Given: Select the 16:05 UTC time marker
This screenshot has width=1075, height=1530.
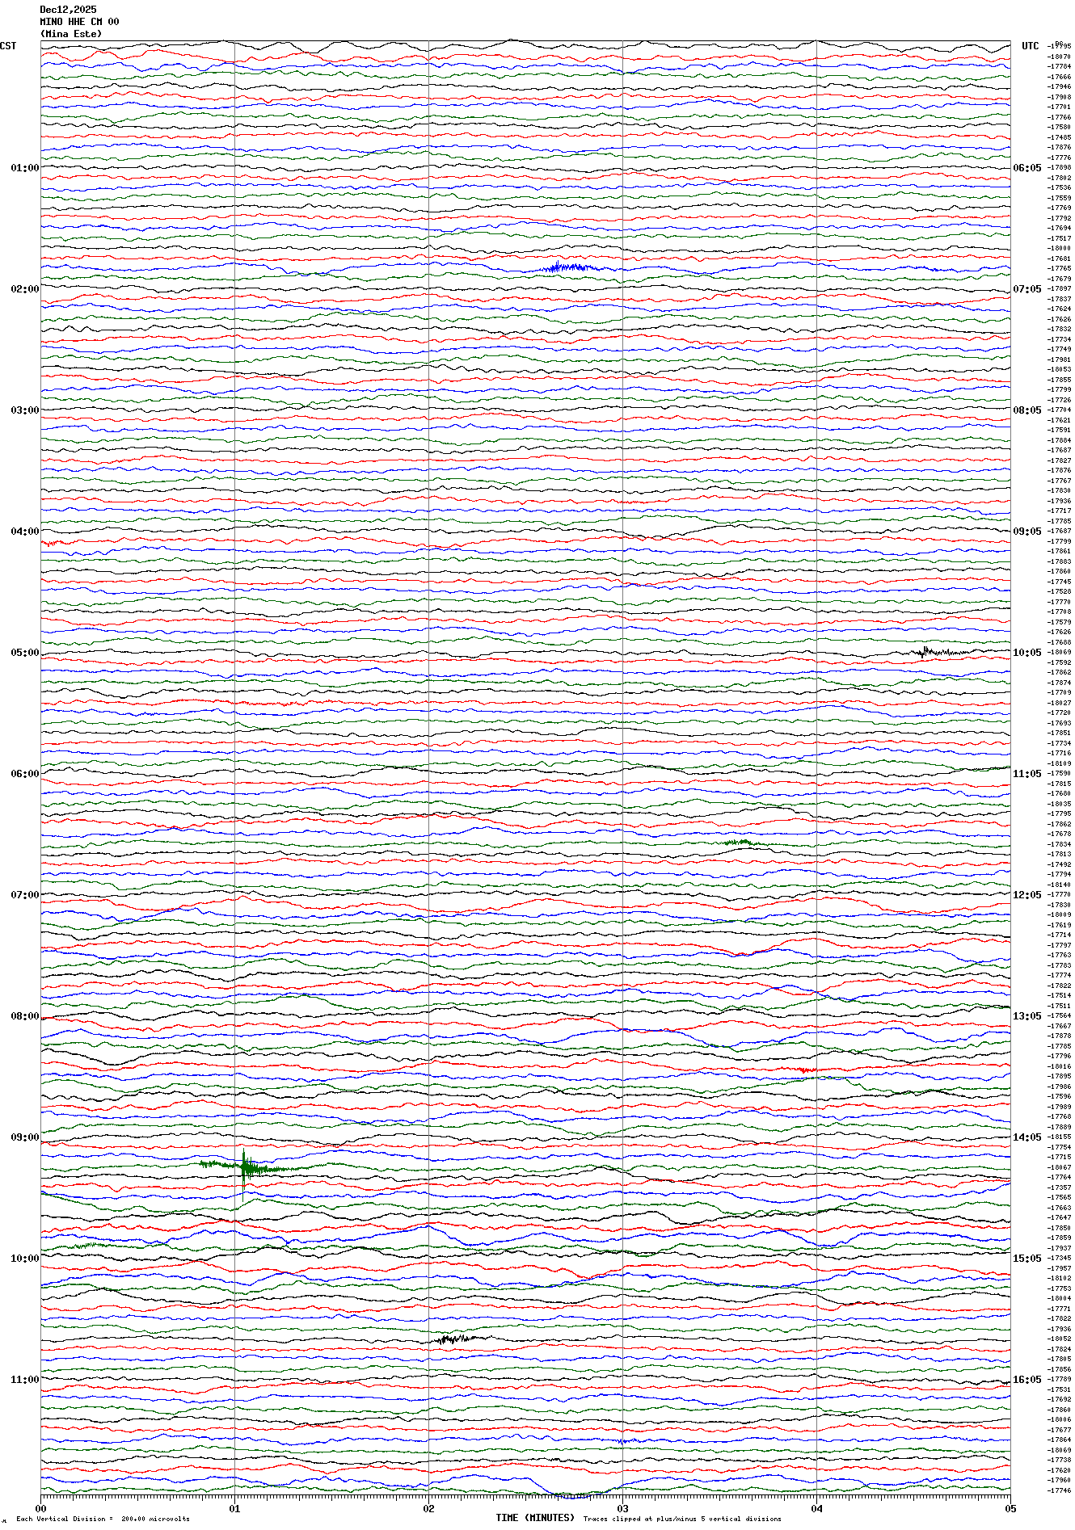Looking at the screenshot, I should [x=1027, y=1380].
